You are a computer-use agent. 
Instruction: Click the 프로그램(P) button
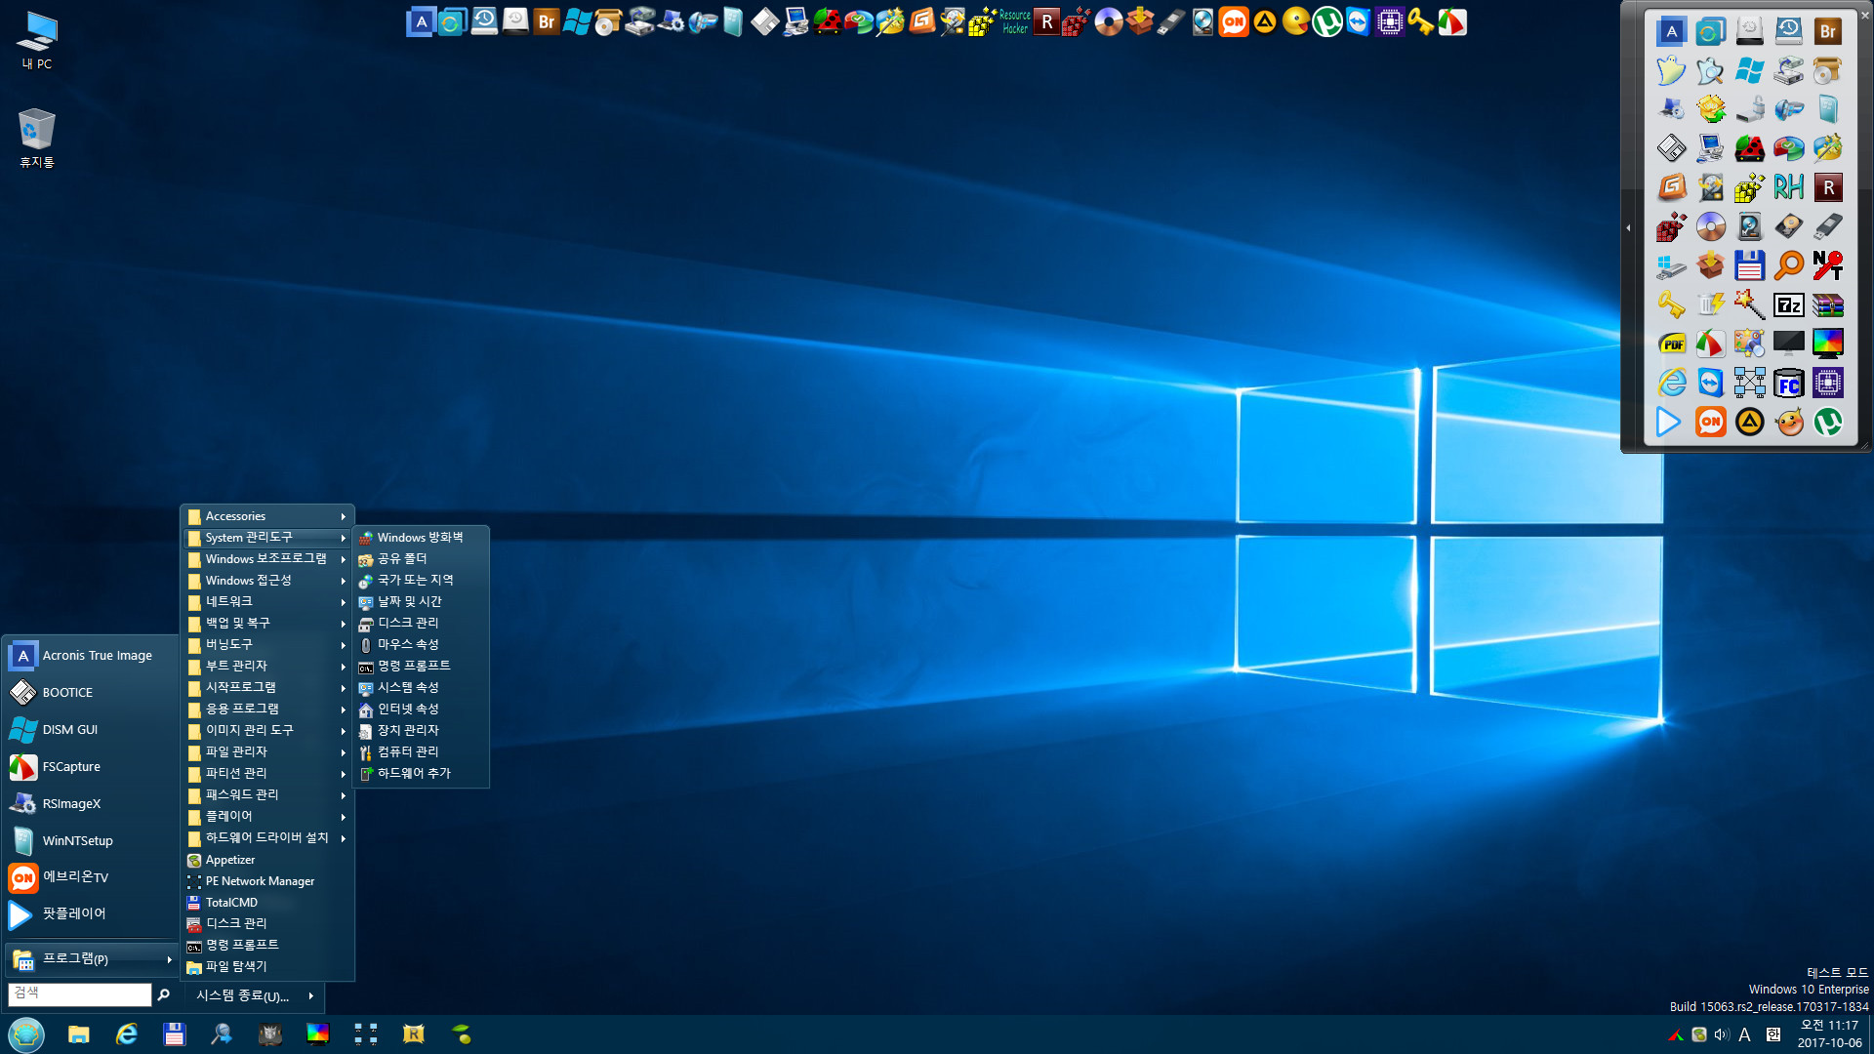[x=91, y=959]
